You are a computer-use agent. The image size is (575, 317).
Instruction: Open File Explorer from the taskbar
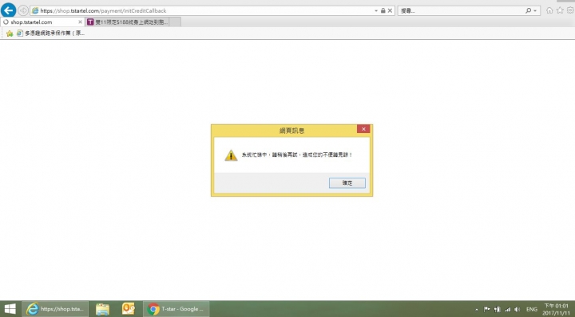point(103,309)
